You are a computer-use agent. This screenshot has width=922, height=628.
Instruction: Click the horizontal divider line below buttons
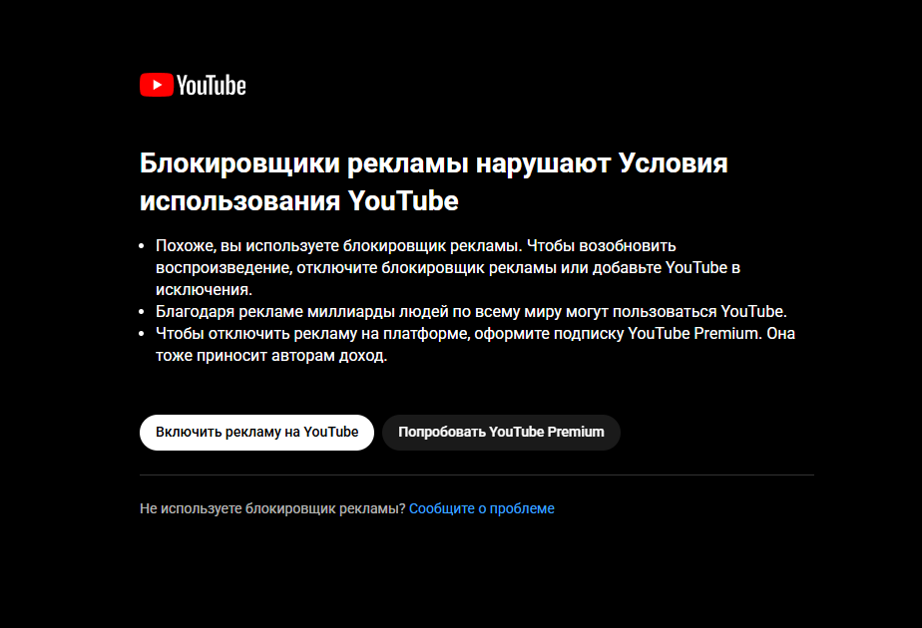[477, 474]
